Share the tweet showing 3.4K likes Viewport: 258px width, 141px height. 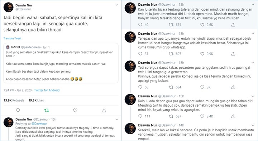(x=233, y=116)
